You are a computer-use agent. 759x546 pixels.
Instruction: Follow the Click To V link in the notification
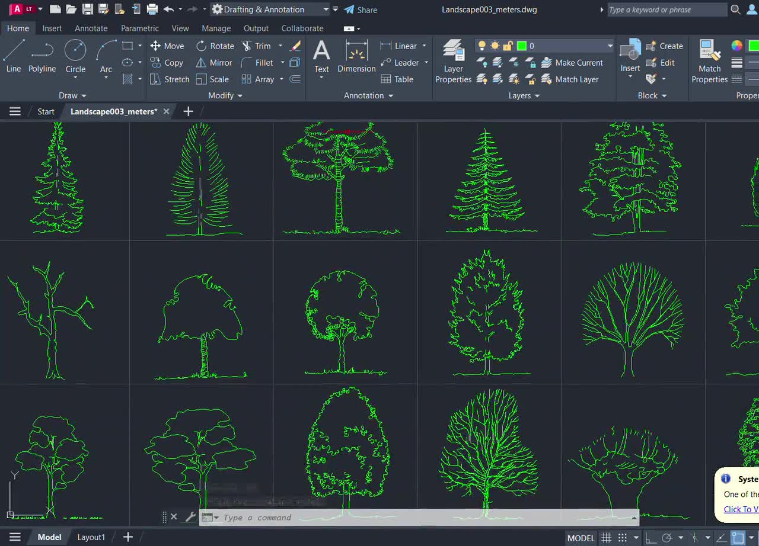[x=741, y=509]
